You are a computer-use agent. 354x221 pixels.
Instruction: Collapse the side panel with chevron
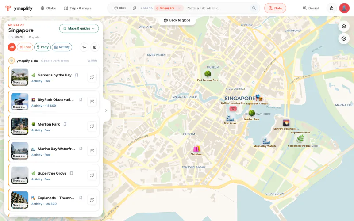(106, 110)
